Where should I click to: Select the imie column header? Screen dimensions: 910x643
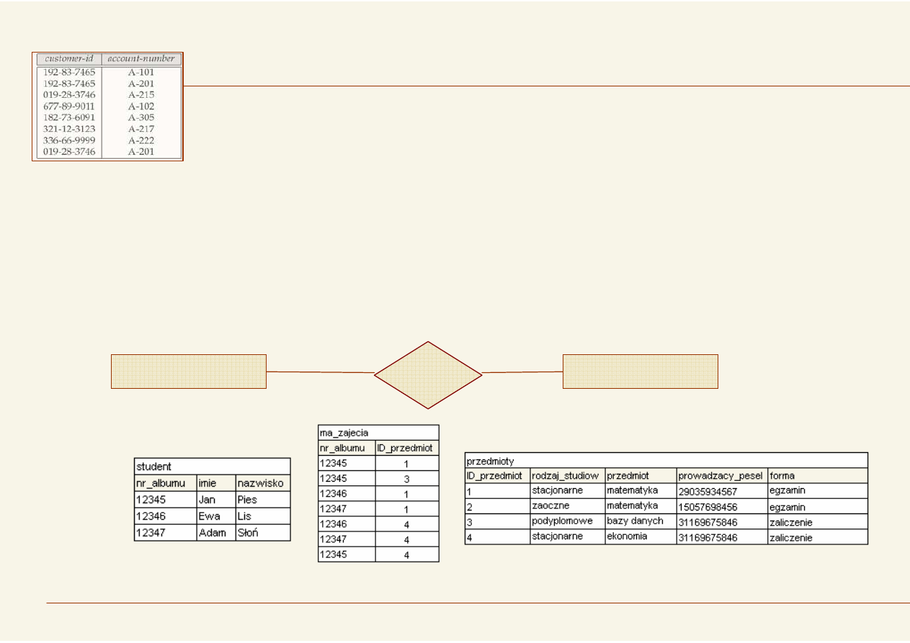(x=215, y=483)
